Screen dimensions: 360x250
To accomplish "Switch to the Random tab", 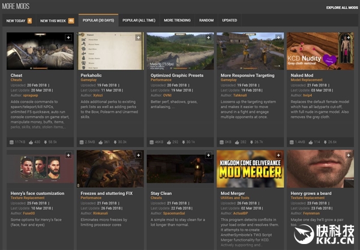I will [206, 20].
